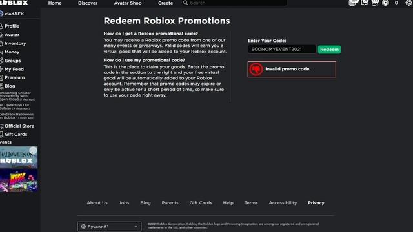Screen dimensions: 413x232
Task: Click the Profile sidebar icon
Action: 1,26
